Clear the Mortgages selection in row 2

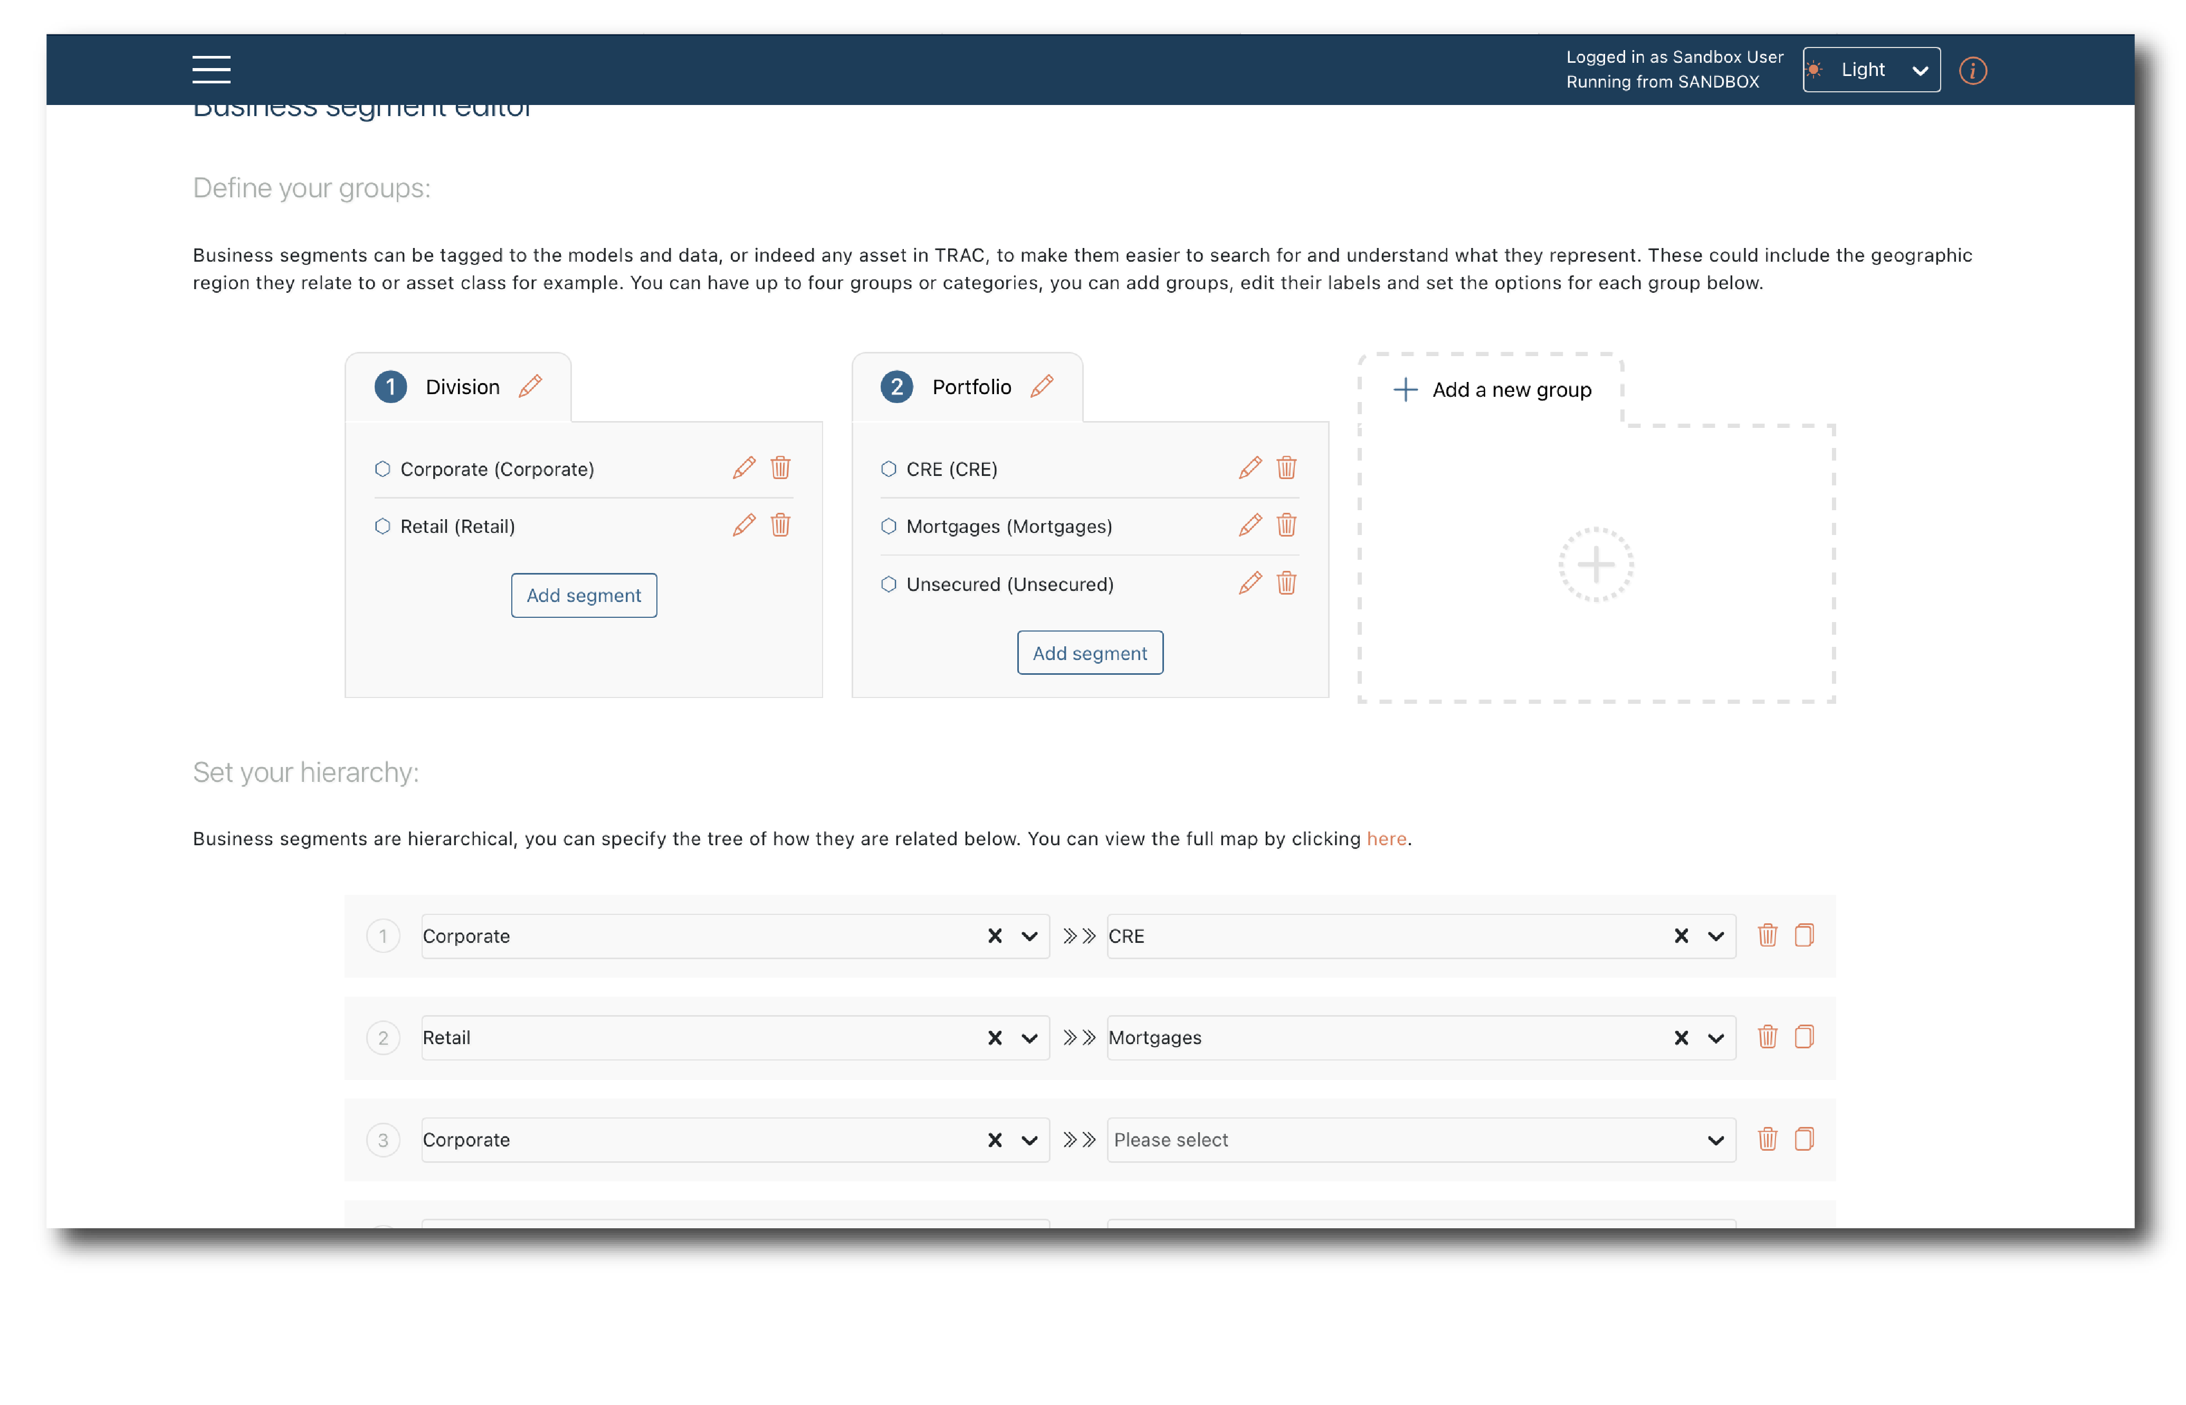coord(1681,1038)
